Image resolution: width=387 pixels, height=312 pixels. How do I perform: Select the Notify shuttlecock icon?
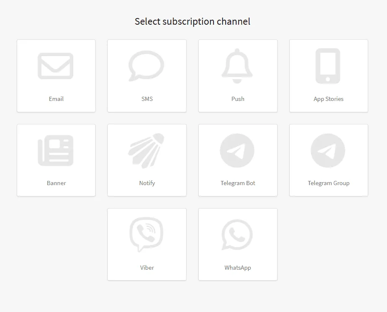pos(146,151)
